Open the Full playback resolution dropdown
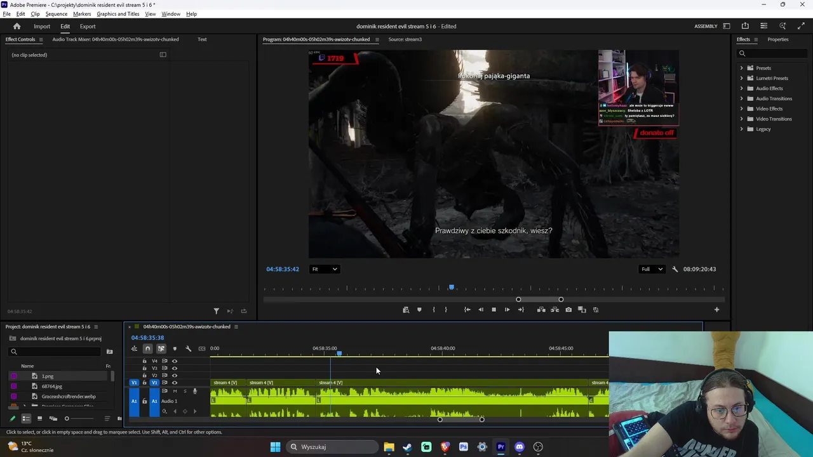This screenshot has height=457, width=813. point(652,269)
